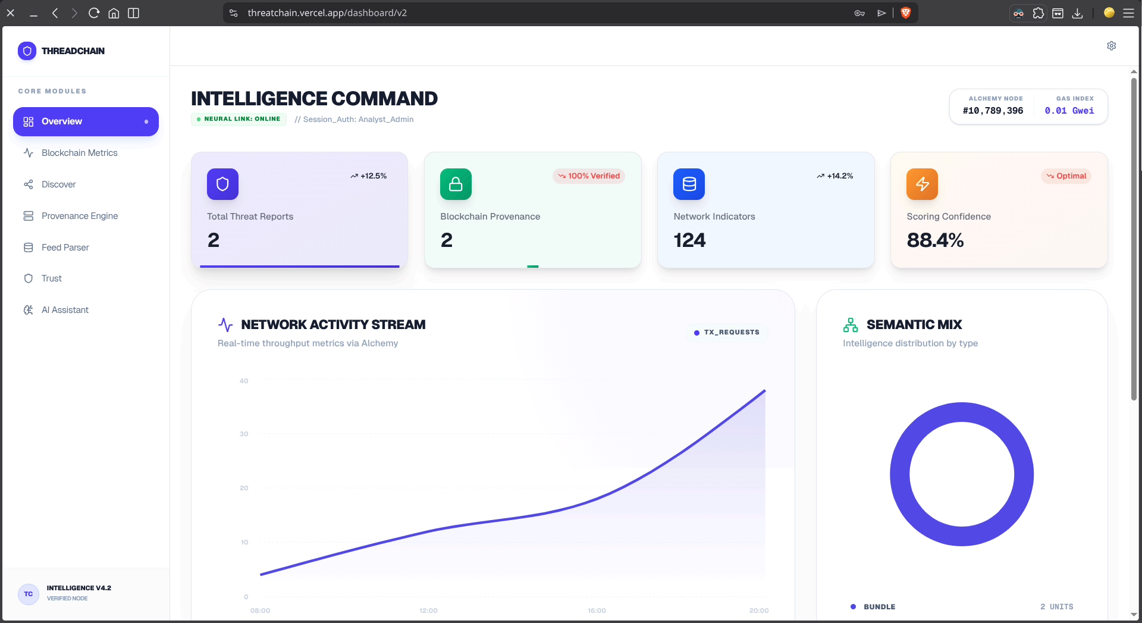Image resolution: width=1142 pixels, height=623 pixels.
Task: Click the Network Activity Stream pulse icon
Action: point(225,325)
